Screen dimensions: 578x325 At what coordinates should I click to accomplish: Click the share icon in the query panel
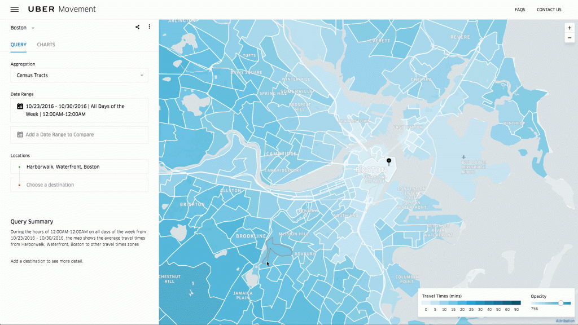(137, 27)
